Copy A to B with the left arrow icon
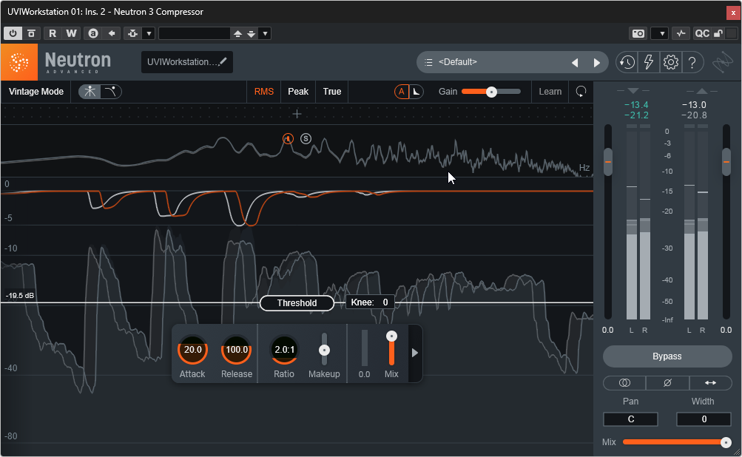 (112, 33)
